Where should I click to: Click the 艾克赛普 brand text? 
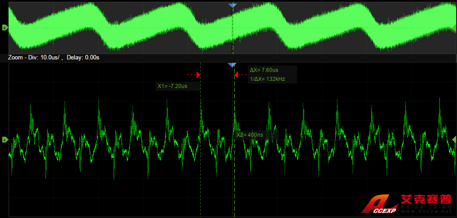click(426, 199)
